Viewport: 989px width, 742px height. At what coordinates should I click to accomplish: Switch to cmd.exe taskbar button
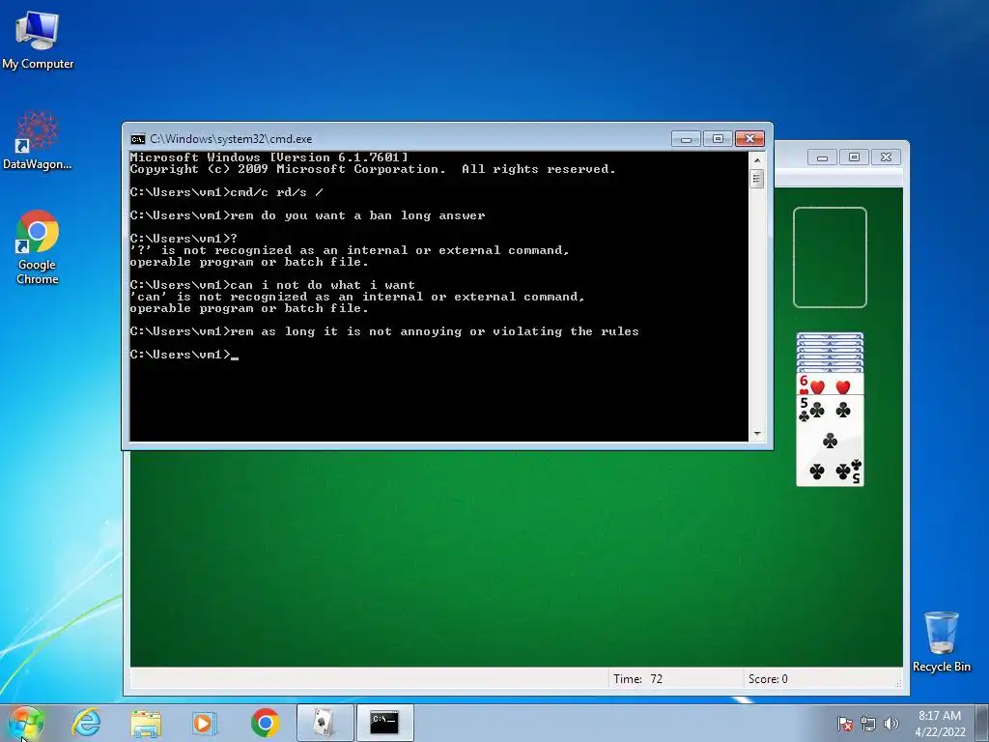click(384, 723)
